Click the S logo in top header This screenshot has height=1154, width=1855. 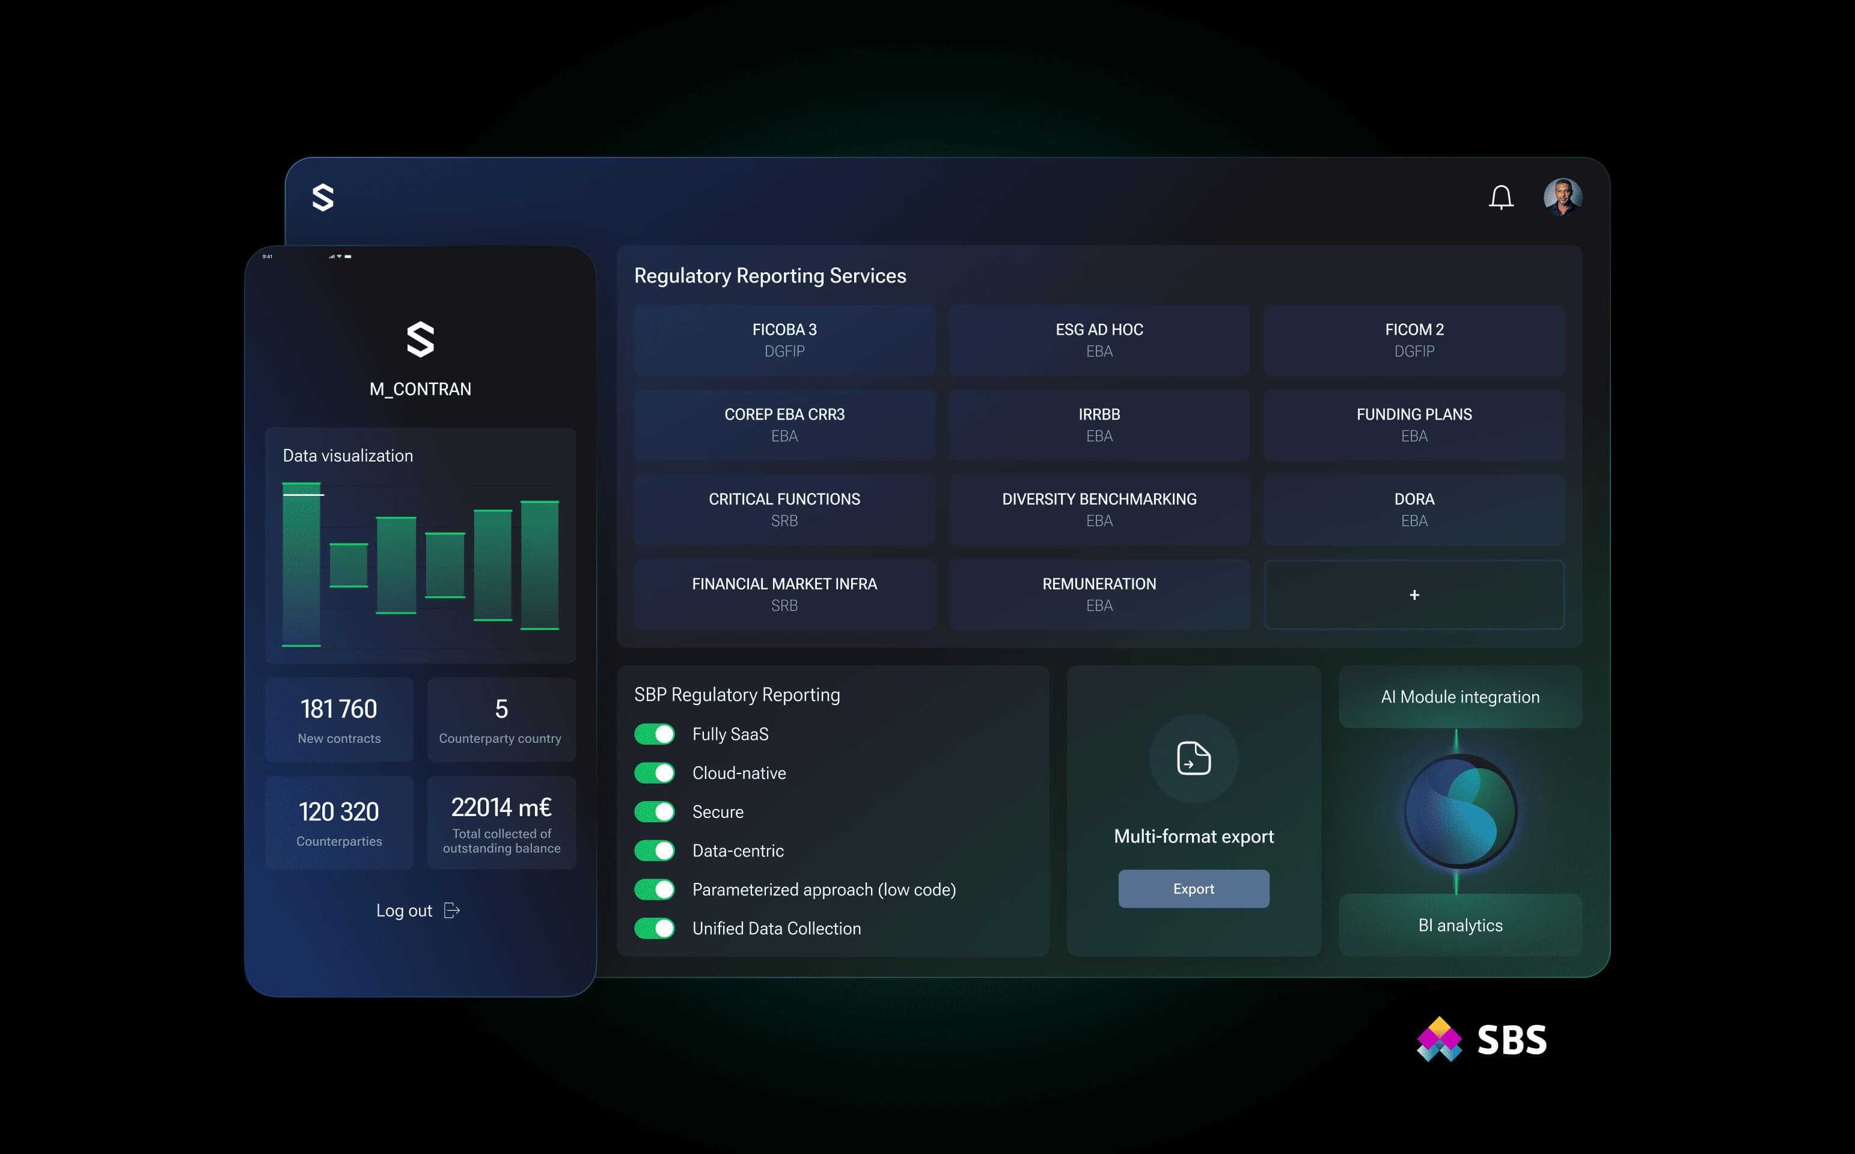tap(323, 198)
